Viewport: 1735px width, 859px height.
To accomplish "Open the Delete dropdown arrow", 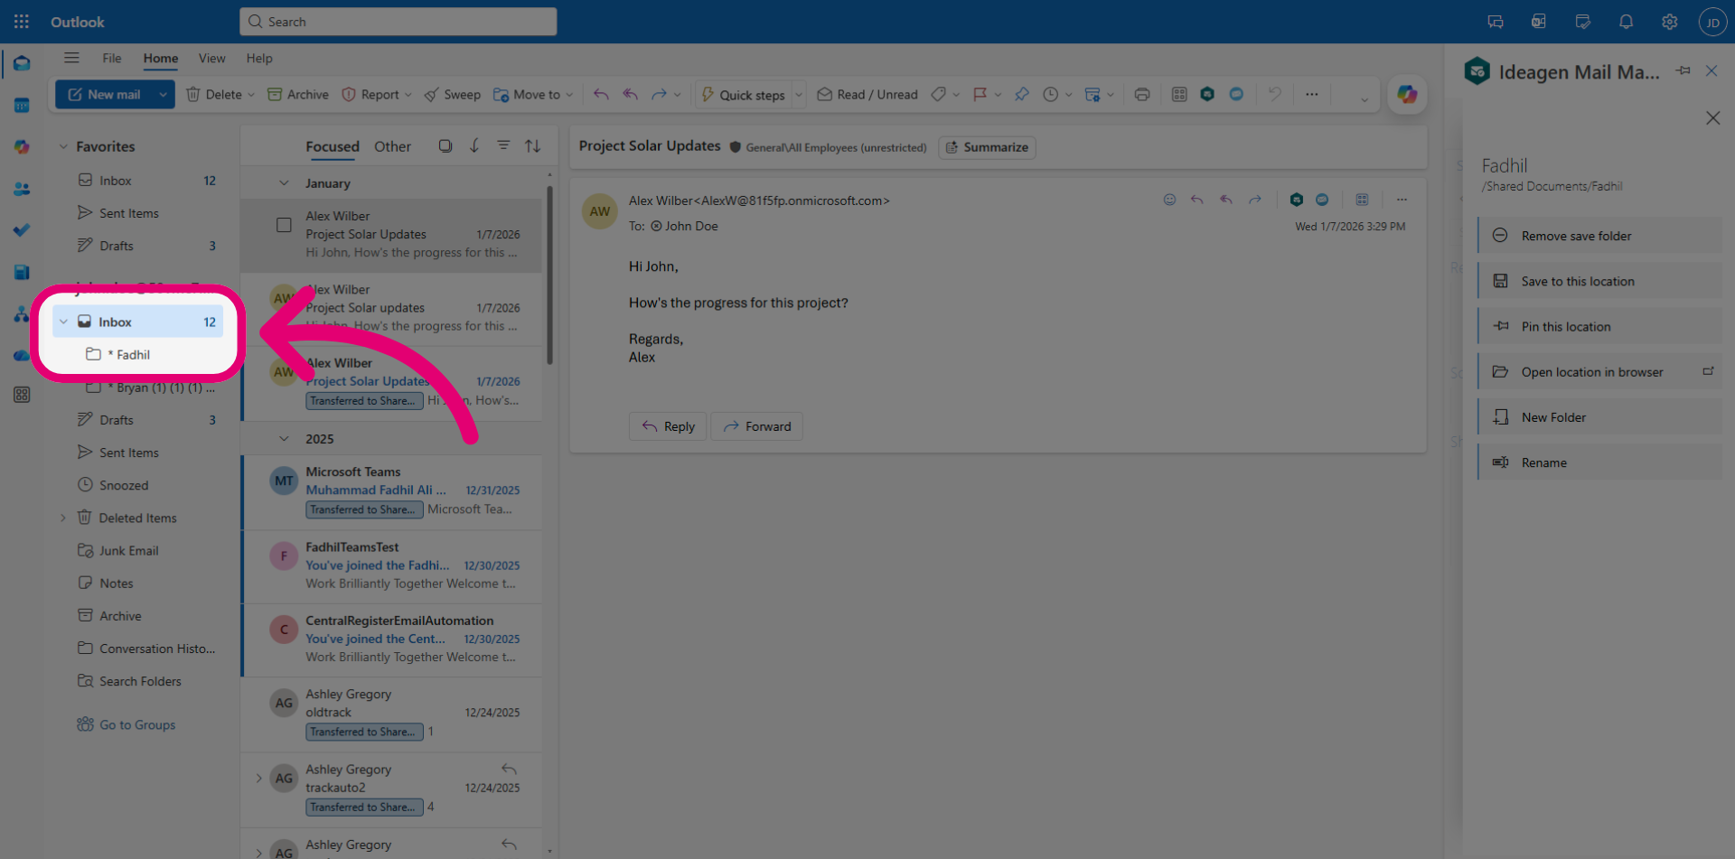I will click(x=251, y=94).
